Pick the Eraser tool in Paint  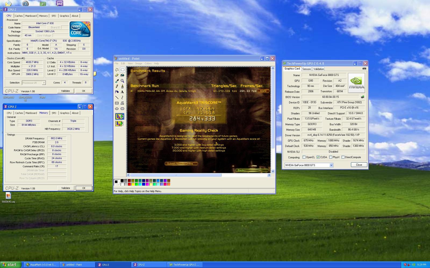tap(117, 75)
